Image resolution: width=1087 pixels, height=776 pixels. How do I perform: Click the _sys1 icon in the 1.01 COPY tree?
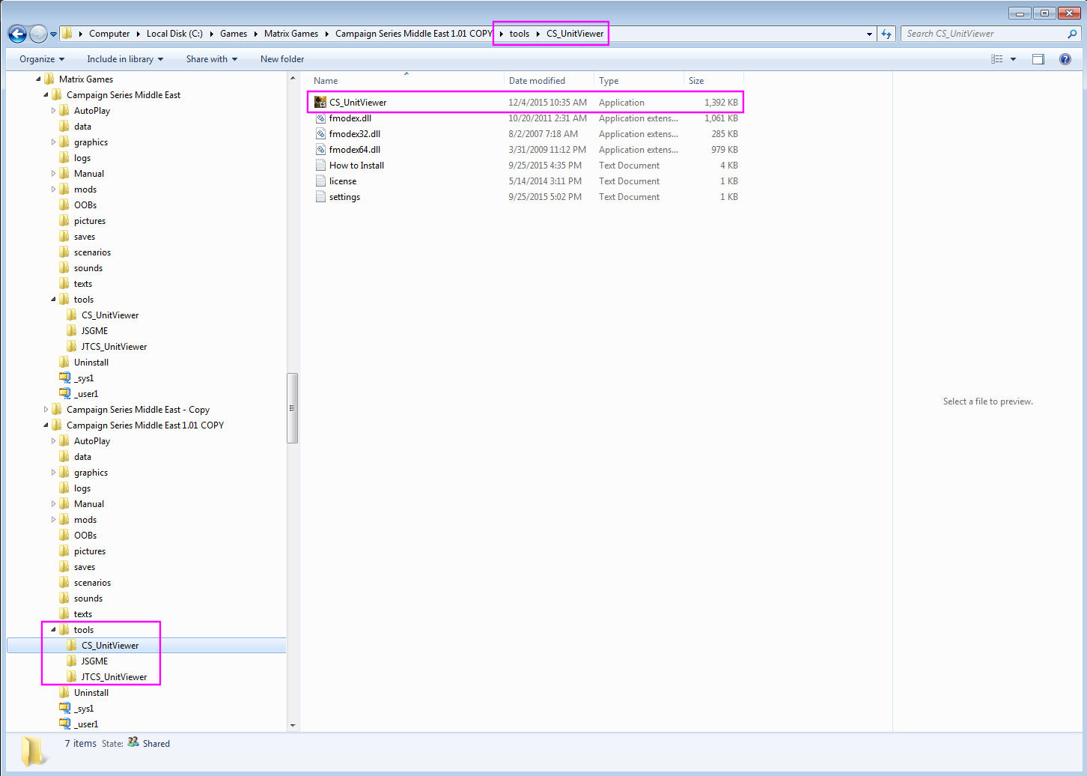click(x=65, y=709)
